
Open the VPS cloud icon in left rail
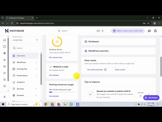4,80
